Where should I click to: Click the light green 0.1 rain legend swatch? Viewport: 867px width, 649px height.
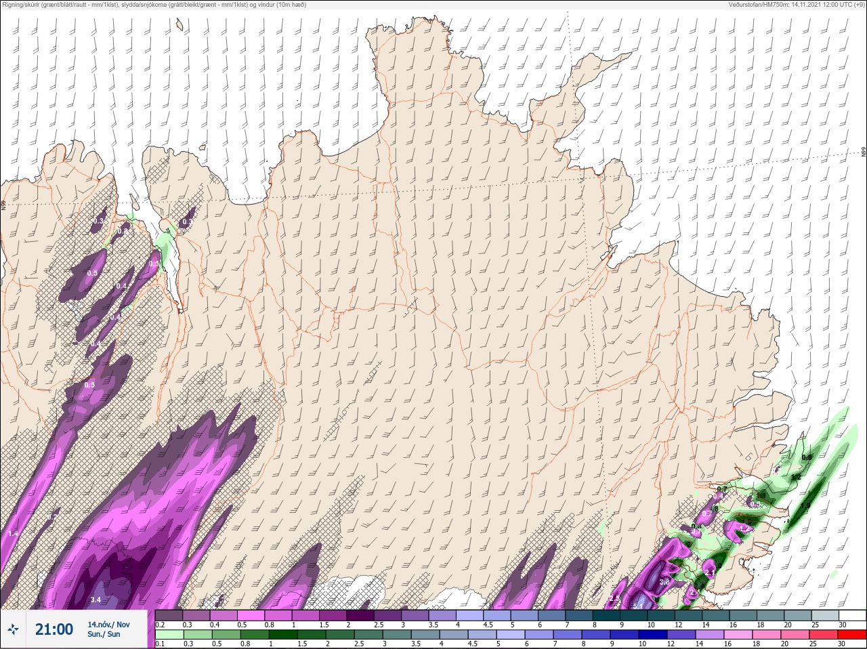click(169, 635)
